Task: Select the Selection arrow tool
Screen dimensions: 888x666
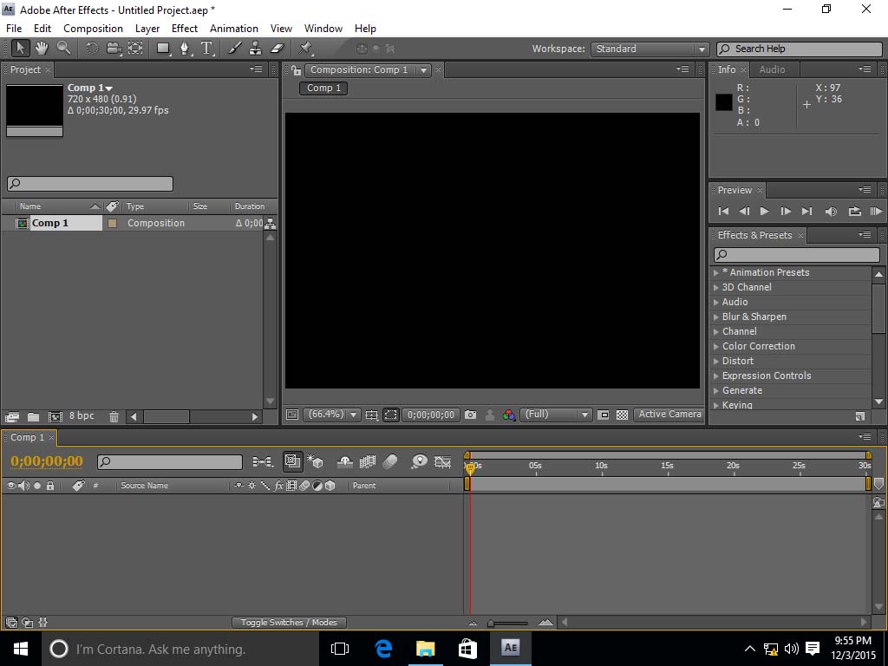Action: (21, 49)
